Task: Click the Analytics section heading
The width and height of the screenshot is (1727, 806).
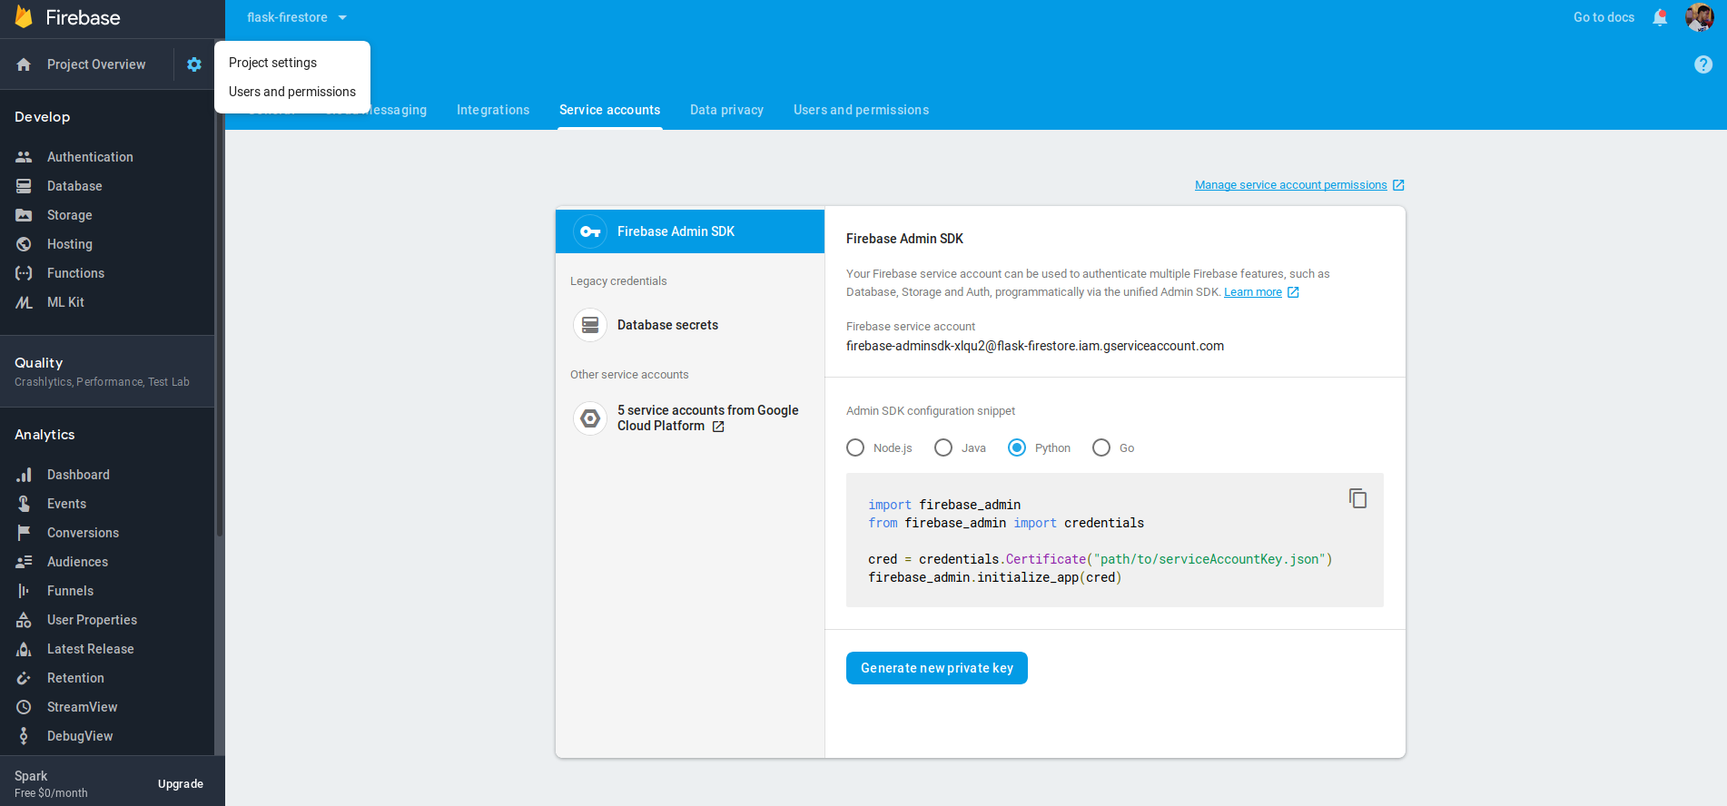Action: point(44,435)
